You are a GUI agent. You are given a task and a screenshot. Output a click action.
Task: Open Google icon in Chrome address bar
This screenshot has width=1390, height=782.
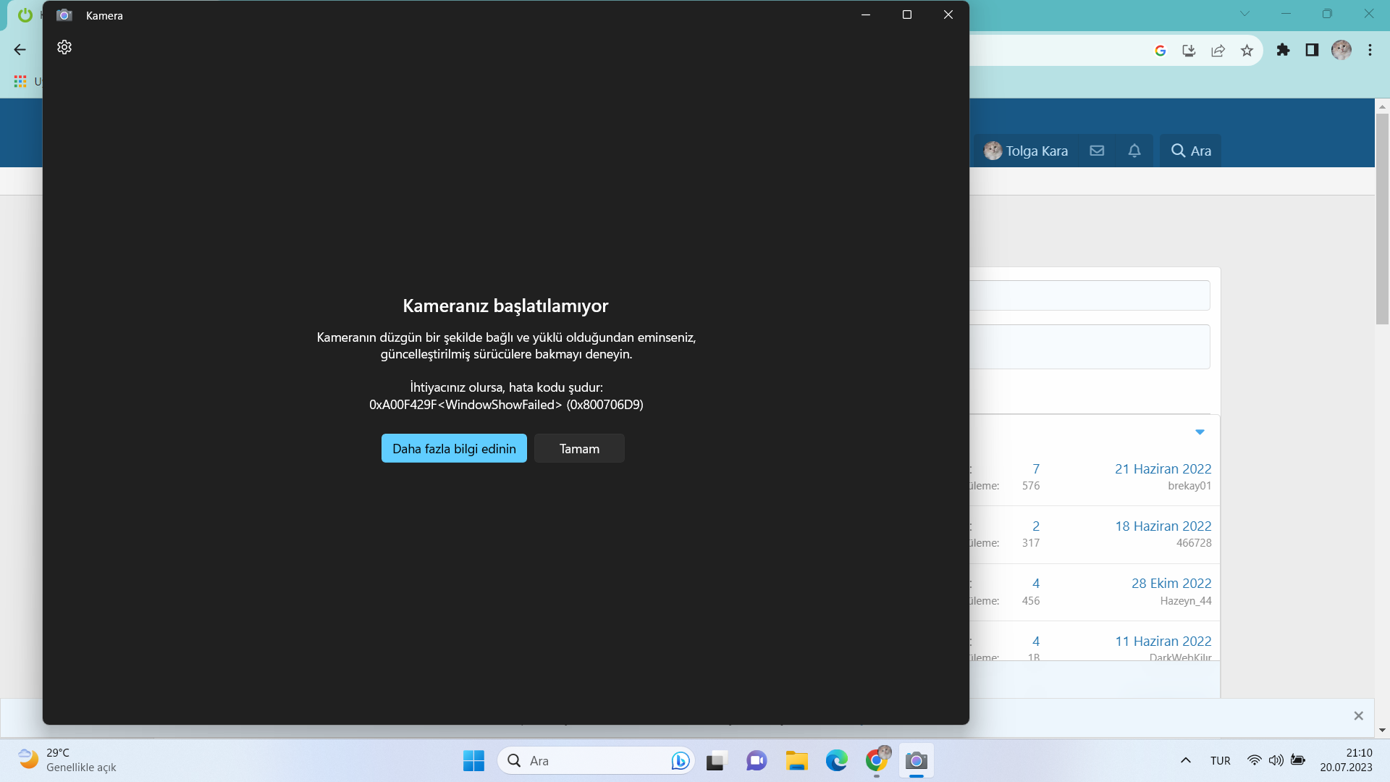tap(1160, 50)
